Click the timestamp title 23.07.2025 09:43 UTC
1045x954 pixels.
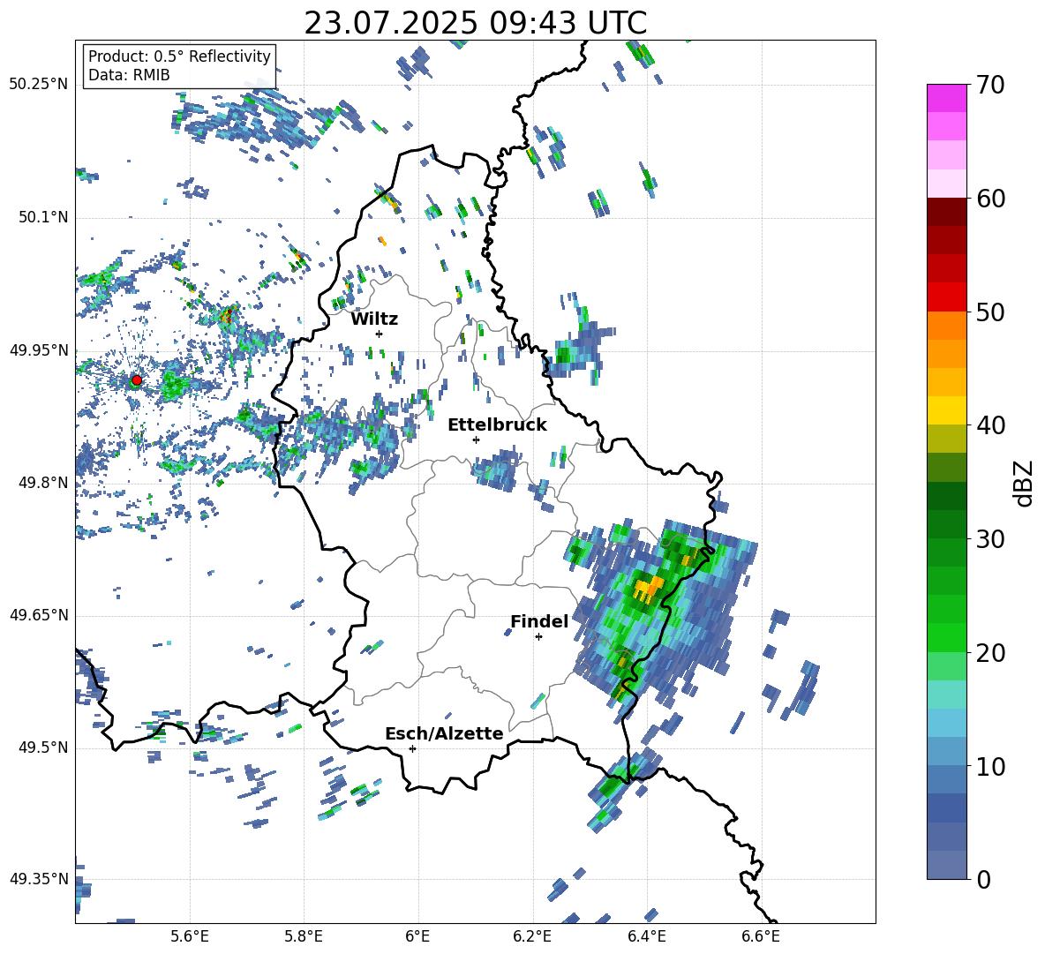click(x=476, y=23)
